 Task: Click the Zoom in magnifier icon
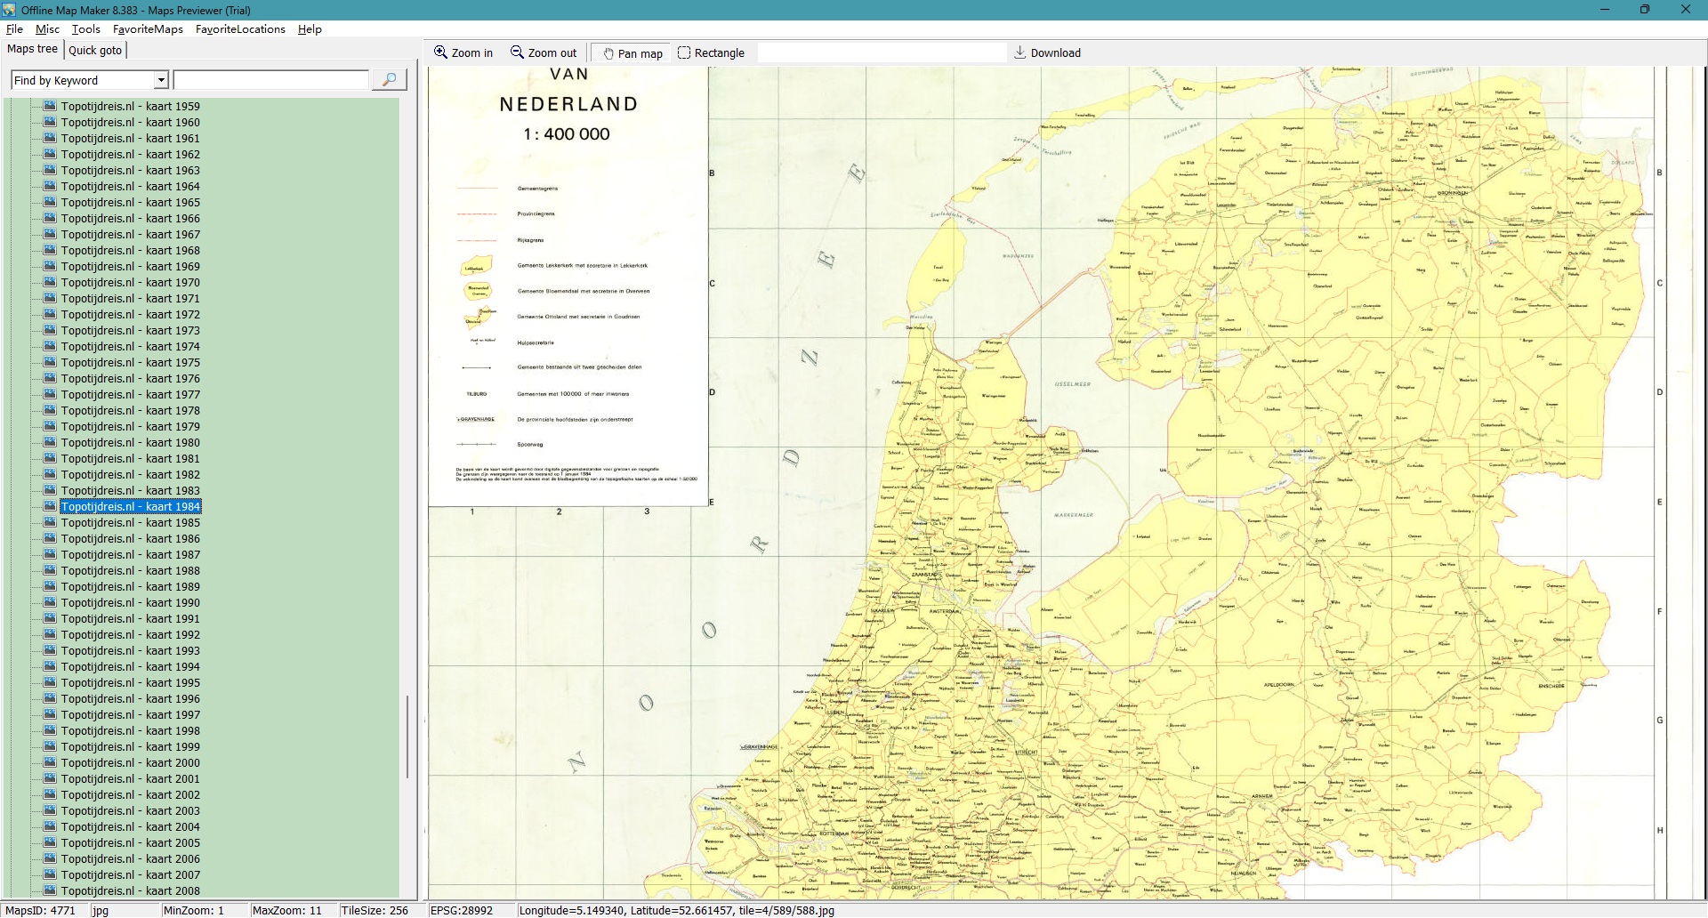440,52
